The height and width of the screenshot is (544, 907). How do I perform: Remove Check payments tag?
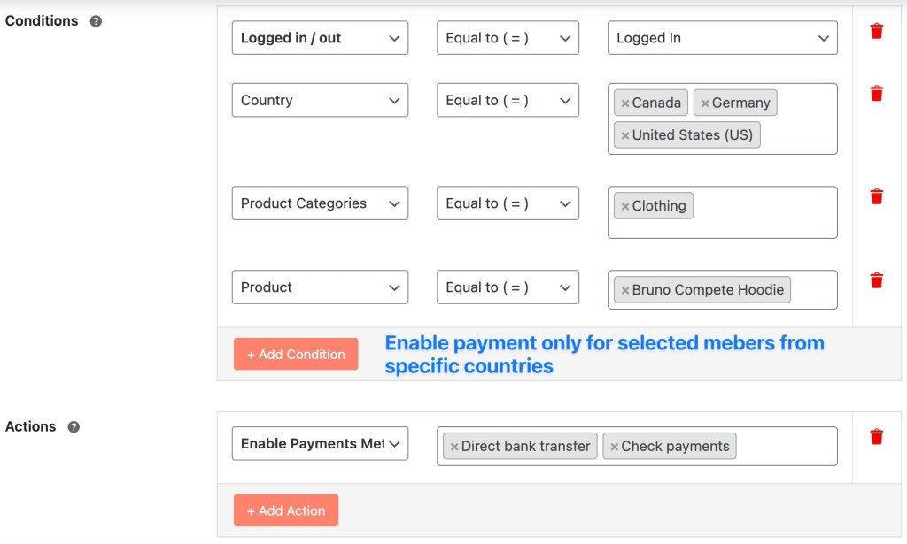tap(615, 447)
